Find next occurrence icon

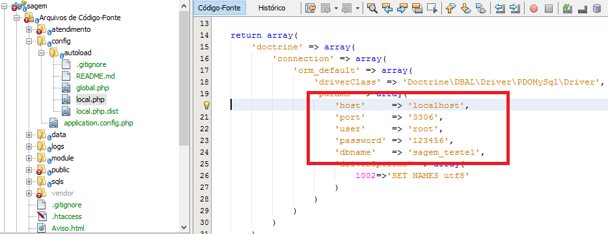402,8
